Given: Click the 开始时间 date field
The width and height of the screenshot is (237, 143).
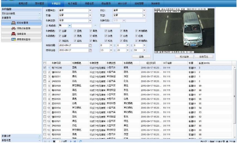Looking at the screenshot, I should click(74, 45).
